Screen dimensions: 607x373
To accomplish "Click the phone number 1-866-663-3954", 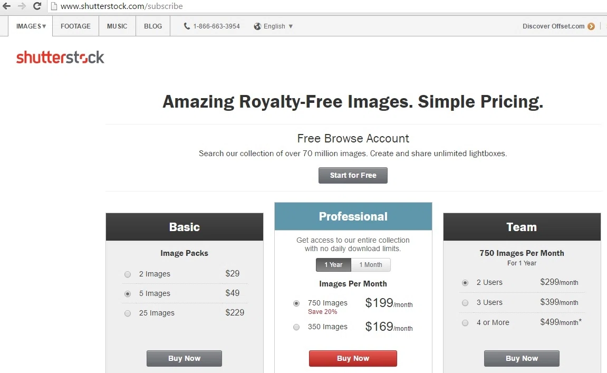I will point(216,26).
